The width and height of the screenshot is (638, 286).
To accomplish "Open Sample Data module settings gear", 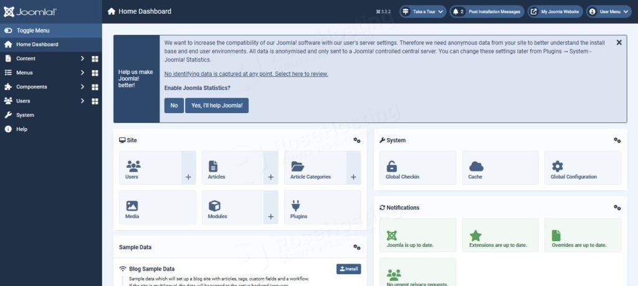I will [x=357, y=247].
